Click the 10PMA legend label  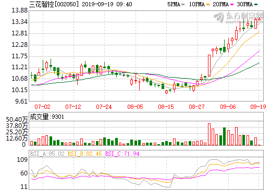(197, 4)
